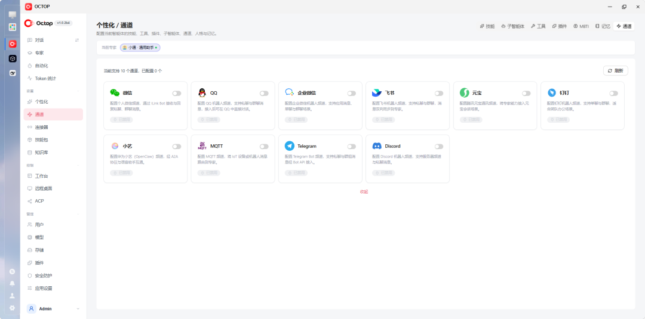Enable the Discord channel toggle
This screenshot has height=319, width=645.
[x=439, y=147]
